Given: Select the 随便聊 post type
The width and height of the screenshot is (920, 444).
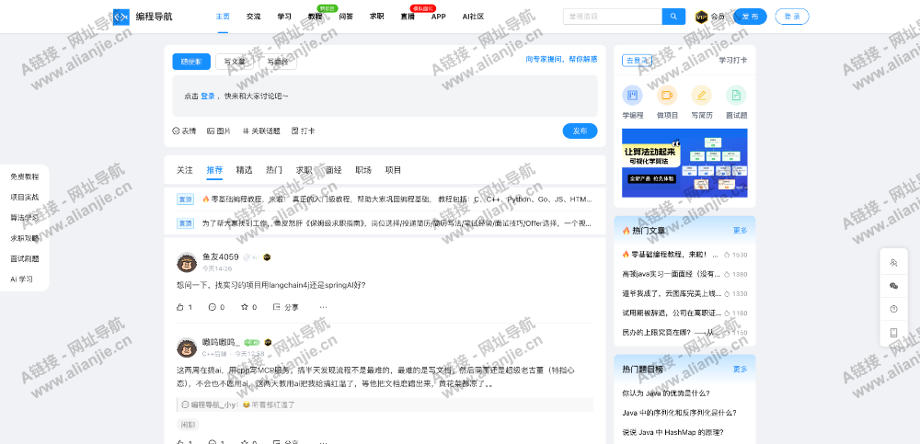Looking at the screenshot, I should point(191,62).
